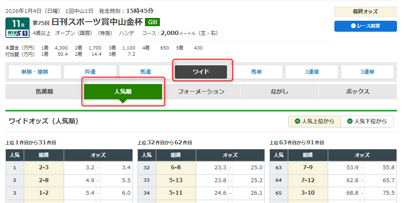Click the GIII grade badge

152,22
